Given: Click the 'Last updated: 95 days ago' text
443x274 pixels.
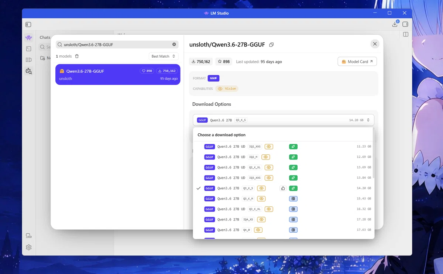Looking at the screenshot, I should pos(259,62).
